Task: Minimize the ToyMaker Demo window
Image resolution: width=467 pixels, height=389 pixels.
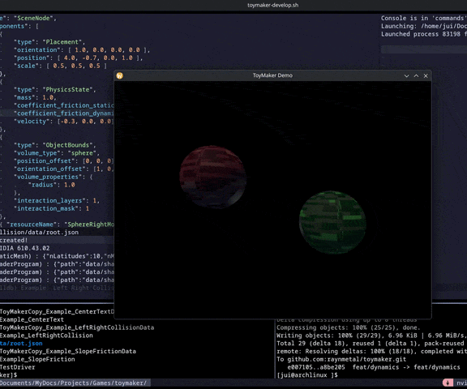Action: tap(406, 76)
